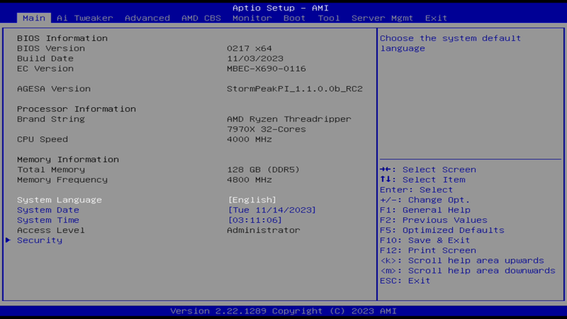The width and height of the screenshot is (567, 319).
Task: Click the Version 2.22.1289 copyright footer
Action: [x=283, y=311]
